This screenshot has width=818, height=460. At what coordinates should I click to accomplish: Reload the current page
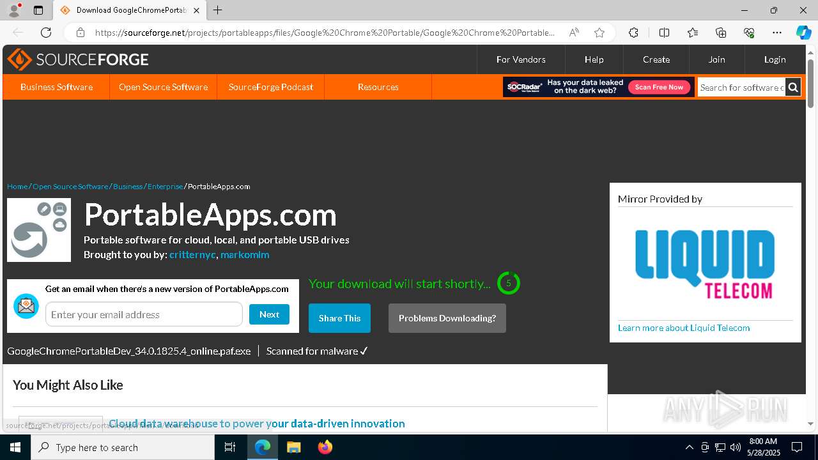46,33
